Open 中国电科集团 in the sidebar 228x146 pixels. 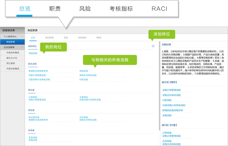point(12,53)
